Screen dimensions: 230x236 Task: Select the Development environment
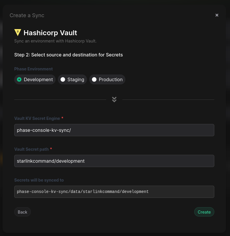35,79
